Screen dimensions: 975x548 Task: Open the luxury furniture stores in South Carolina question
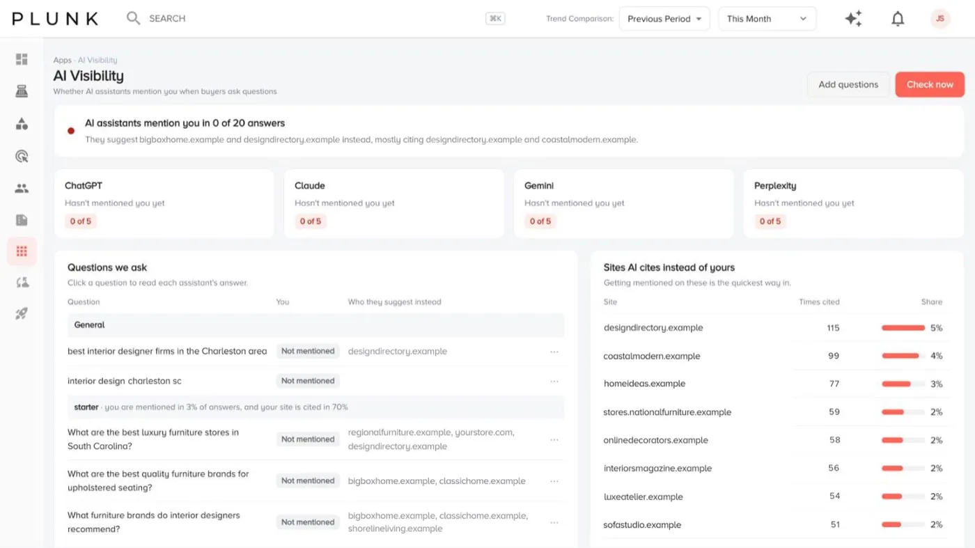click(x=153, y=439)
